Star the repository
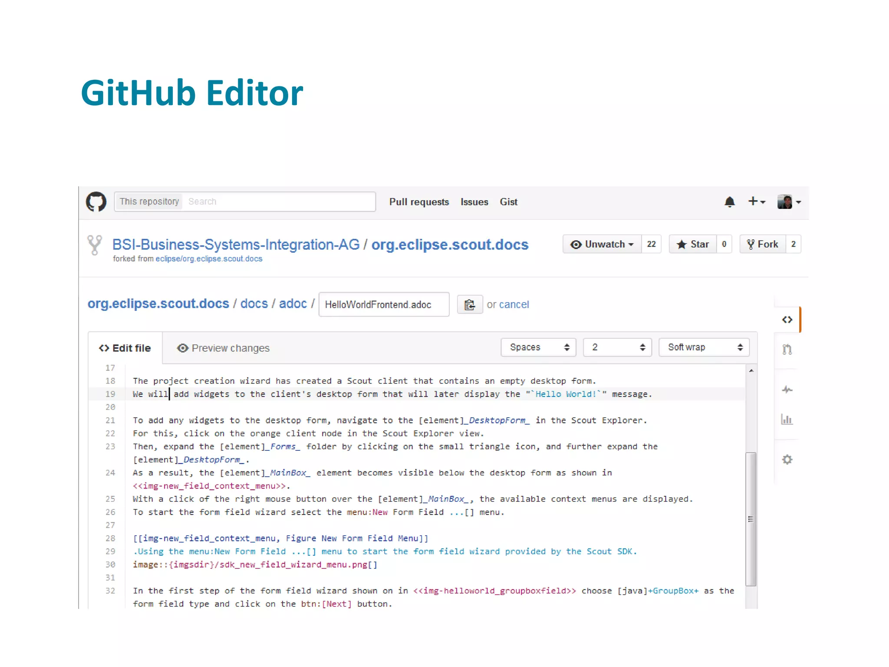Viewport: 889px width, 667px height. point(693,244)
